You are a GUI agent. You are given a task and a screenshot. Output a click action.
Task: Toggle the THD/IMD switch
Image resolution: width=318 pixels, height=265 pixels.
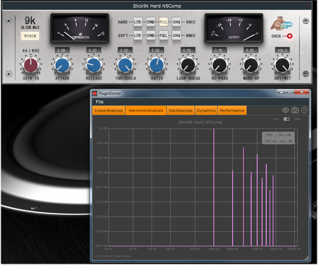[x=286, y=119]
